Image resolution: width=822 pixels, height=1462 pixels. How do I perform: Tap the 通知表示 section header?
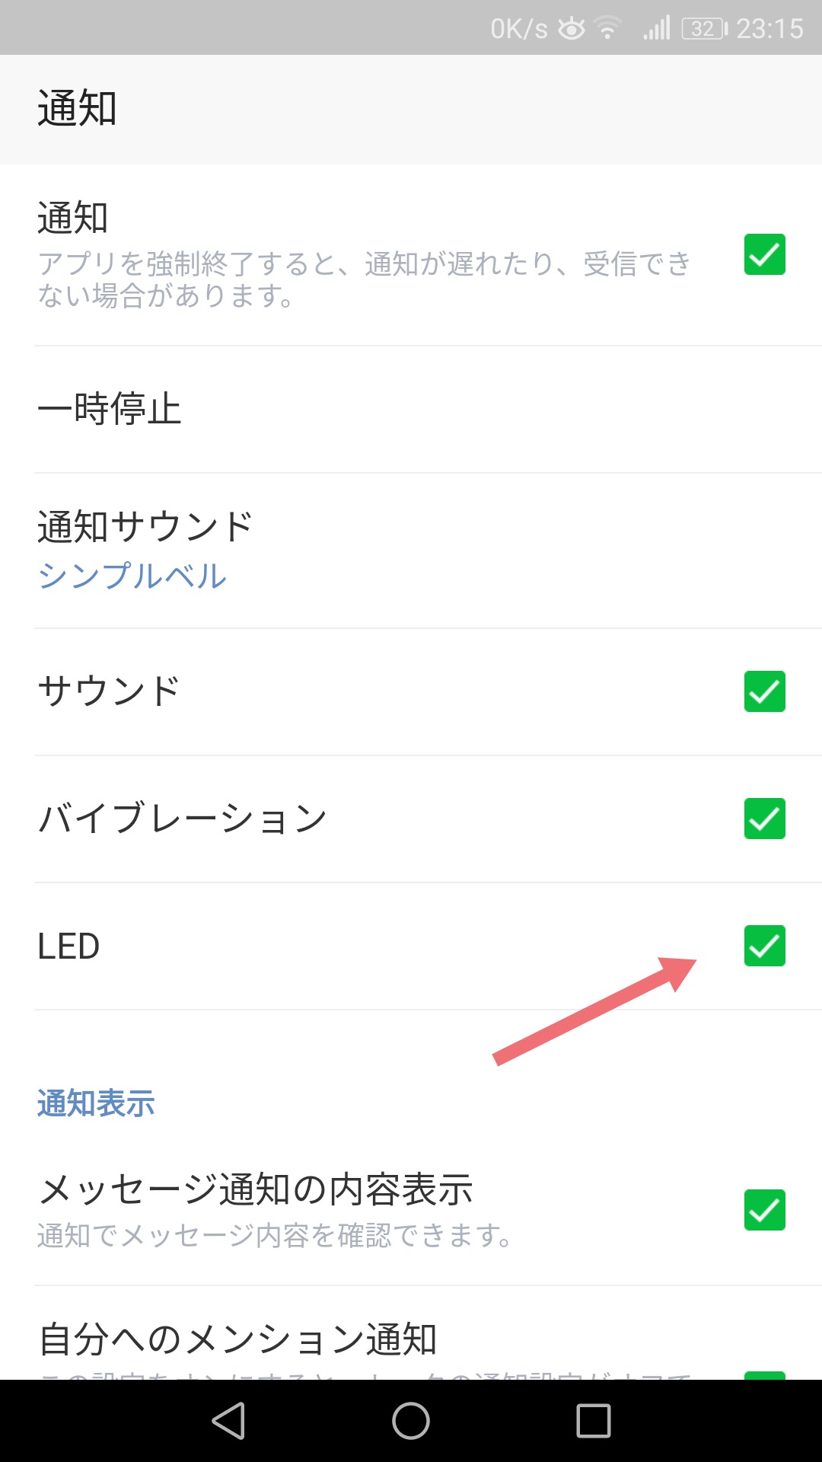[x=96, y=1103]
